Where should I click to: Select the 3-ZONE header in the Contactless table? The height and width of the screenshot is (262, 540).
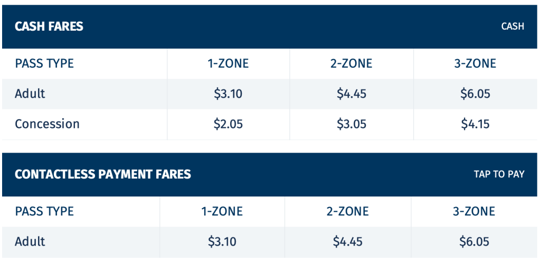pos(474,212)
